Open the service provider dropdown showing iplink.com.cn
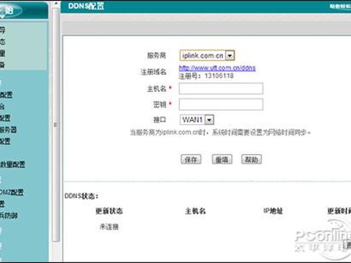This screenshot has width=351, height=263. [207, 55]
